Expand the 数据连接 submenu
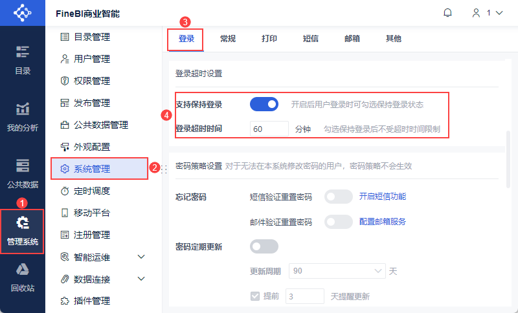Viewport: 518px width, 313px height. tap(142, 279)
